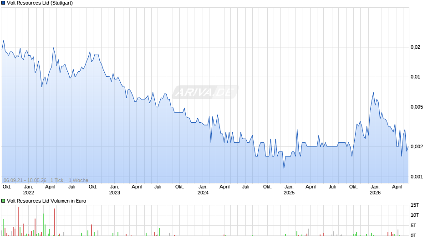This screenshot has width=428, height=240.
Task: Click the date range text '06.09.21 - 18.05.26'
Action: [x=25, y=180]
